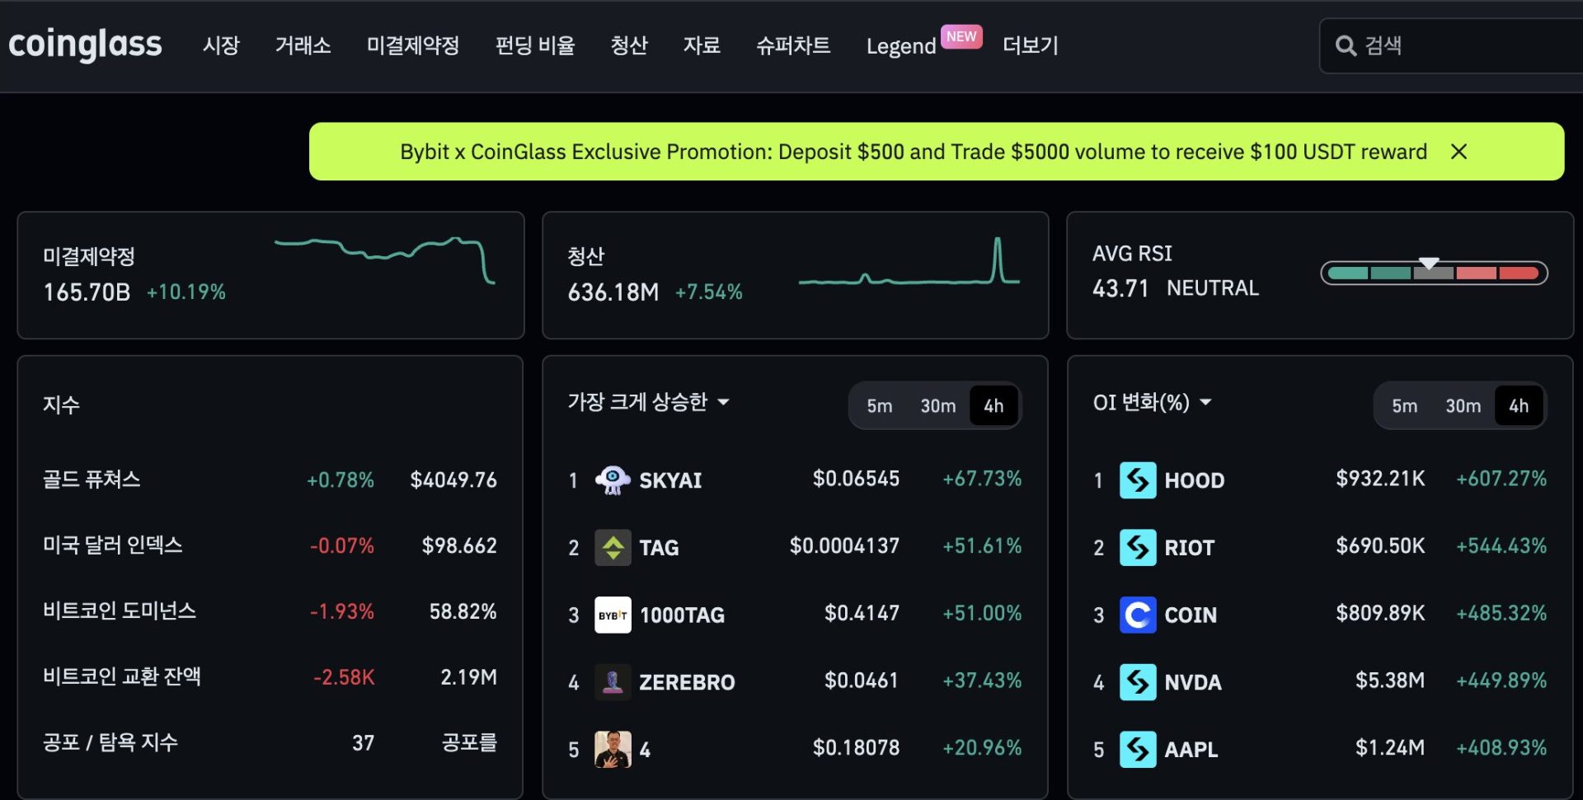The width and height of the screenshot is (1583, 800).
Task: Open the 더보기 menu
Action: 1030,45
